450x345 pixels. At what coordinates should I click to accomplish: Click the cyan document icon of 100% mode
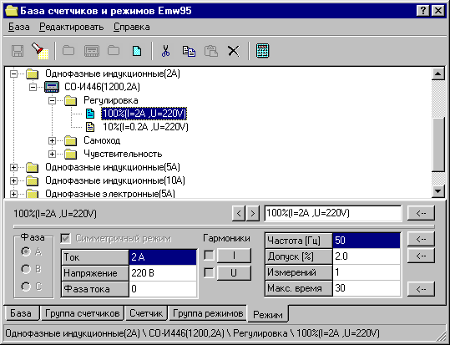point(90,114)
